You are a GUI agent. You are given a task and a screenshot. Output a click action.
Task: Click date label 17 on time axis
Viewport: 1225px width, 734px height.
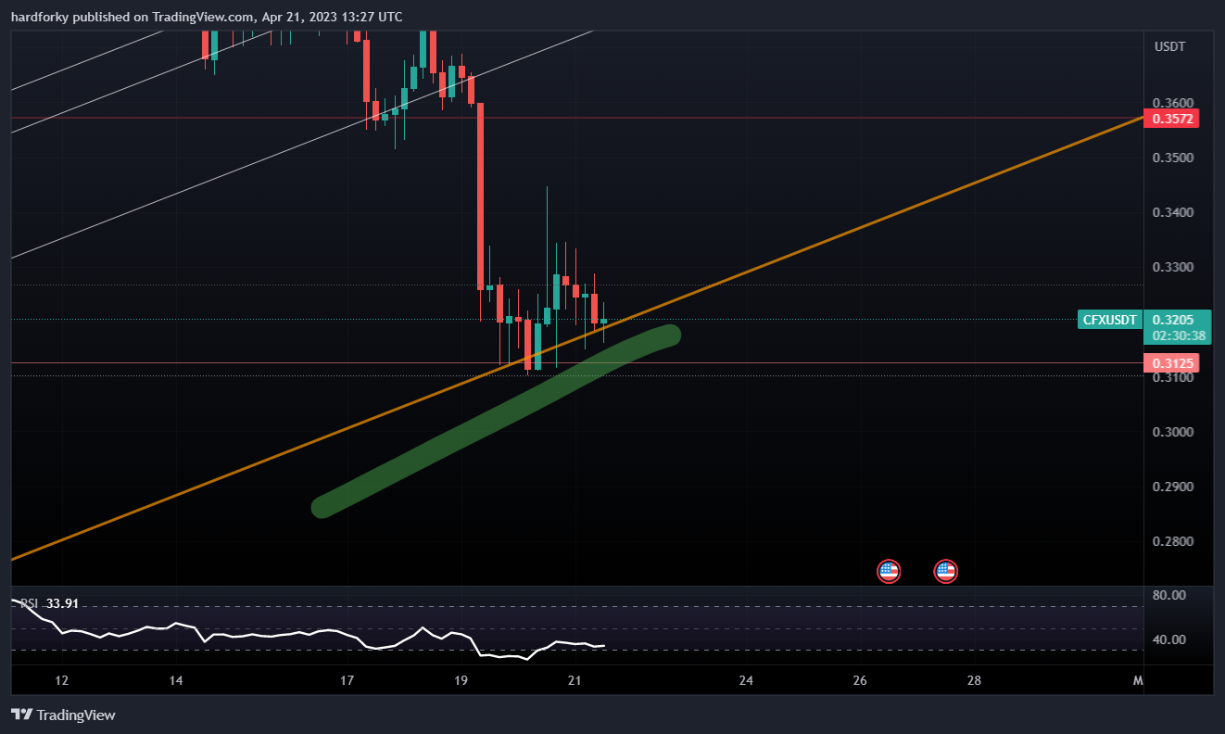pyautogui.click(x=347, y=680)
